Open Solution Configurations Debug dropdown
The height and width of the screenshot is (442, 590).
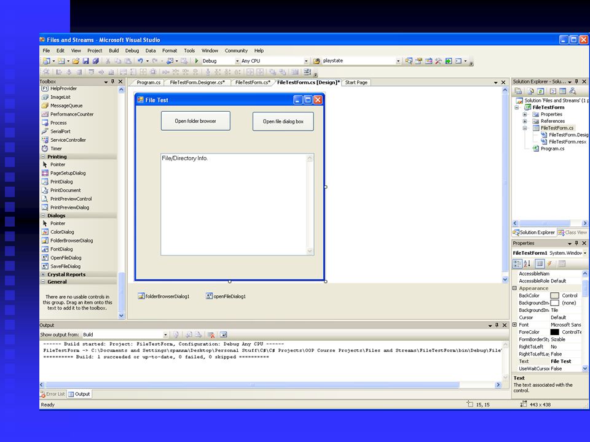tap(237, 61)
